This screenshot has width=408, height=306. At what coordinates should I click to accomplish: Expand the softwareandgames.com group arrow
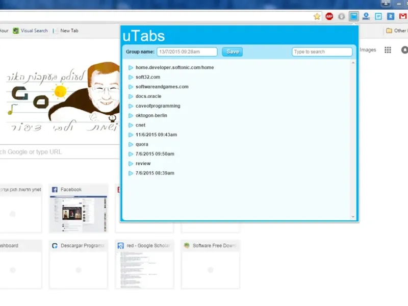pyautogui.click(x=131, y=87)
